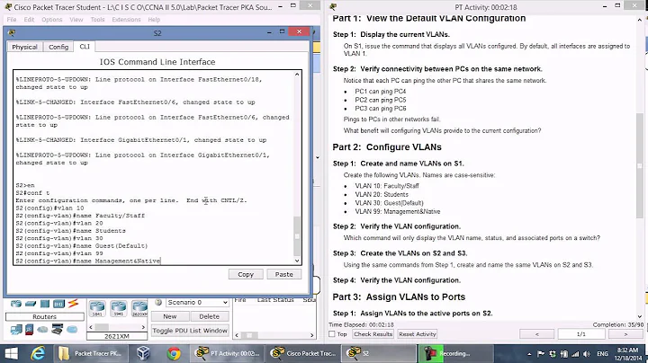Click the Routers category label

pos(45,317)
